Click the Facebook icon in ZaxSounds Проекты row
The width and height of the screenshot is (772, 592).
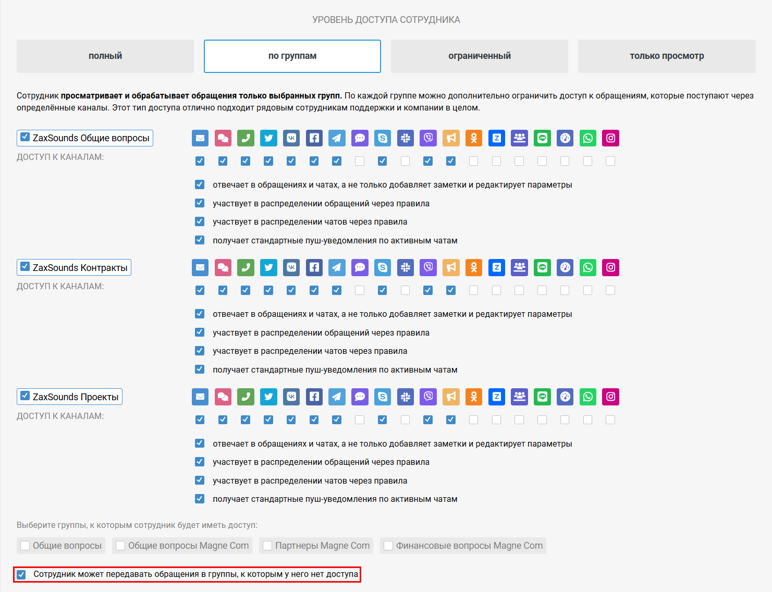[314, 397]
